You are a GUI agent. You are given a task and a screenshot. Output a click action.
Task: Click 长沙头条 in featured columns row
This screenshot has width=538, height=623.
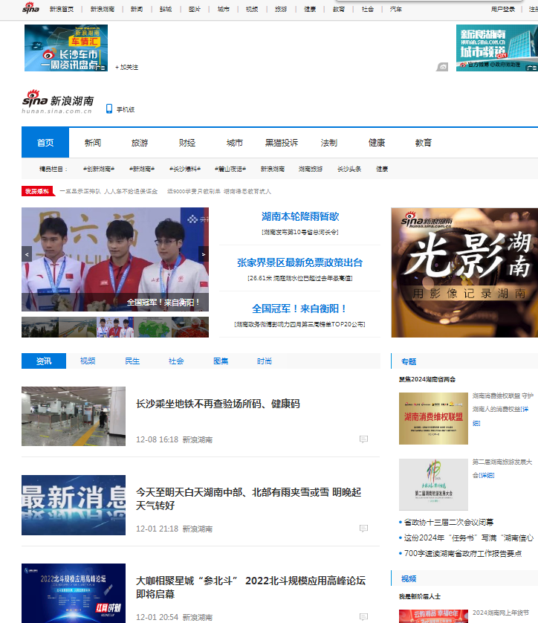[349, 169]
